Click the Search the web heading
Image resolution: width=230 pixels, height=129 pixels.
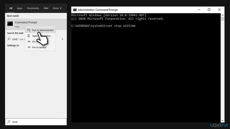(15, 33)
